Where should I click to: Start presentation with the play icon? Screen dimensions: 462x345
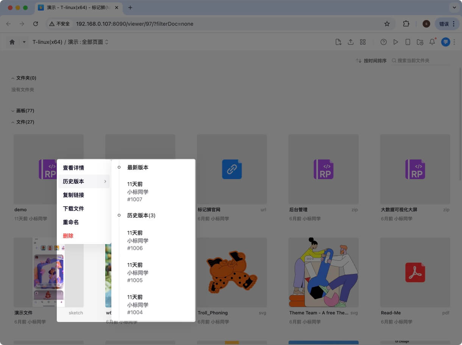click(x=396, y=42)
